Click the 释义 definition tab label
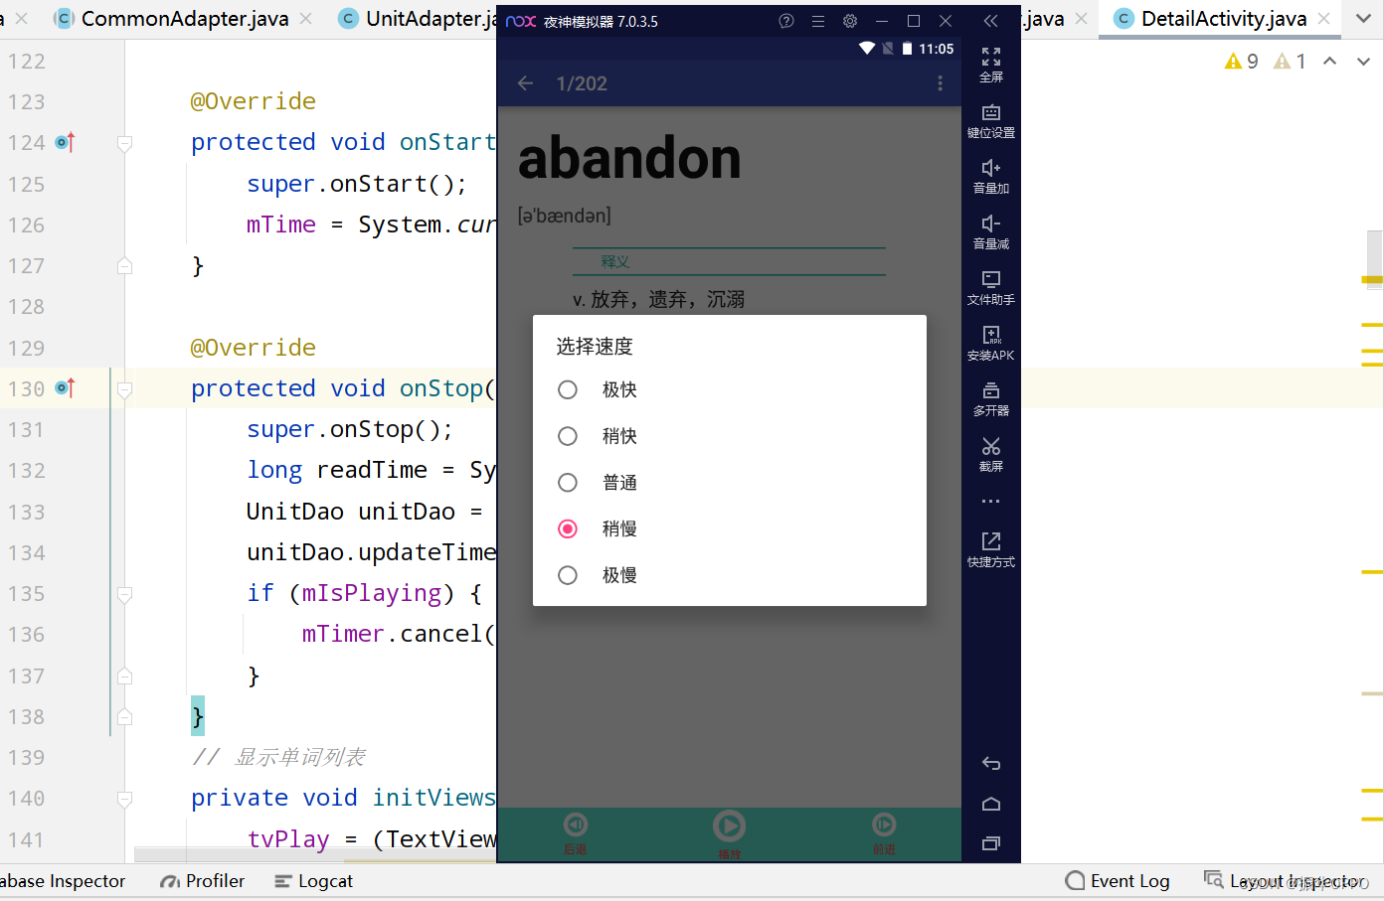The height and width of the screenshot is (901, 1384). 615,262
